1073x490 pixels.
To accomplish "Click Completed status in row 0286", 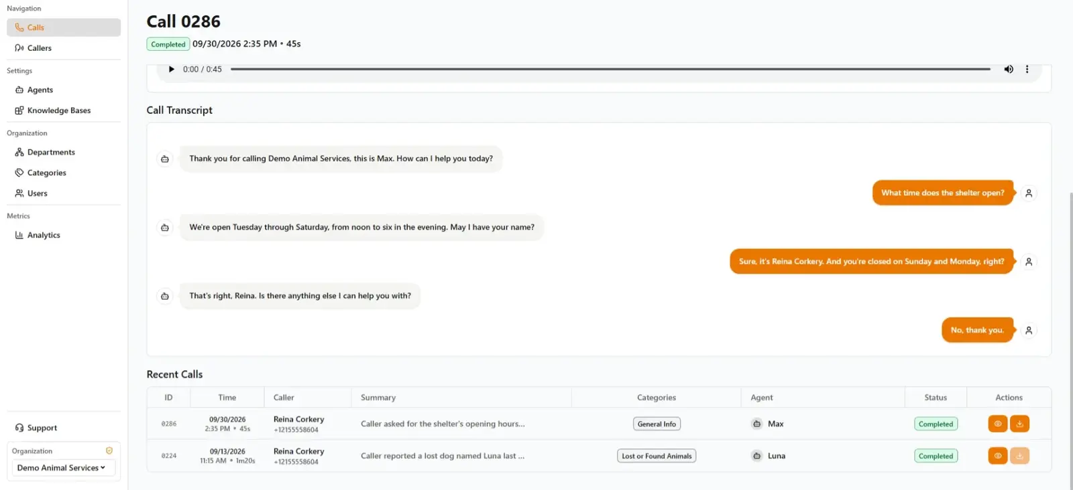I will point(936,424).
